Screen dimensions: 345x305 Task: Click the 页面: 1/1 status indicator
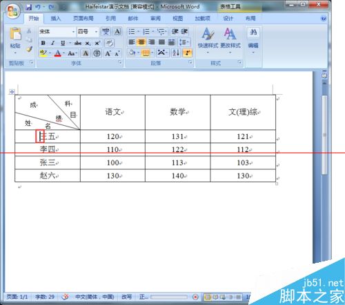click(17, 297)
